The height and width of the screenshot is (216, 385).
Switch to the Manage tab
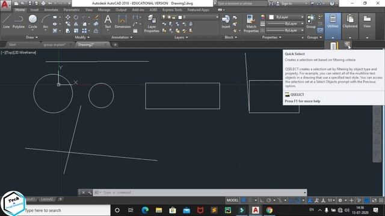coord(104,10)
